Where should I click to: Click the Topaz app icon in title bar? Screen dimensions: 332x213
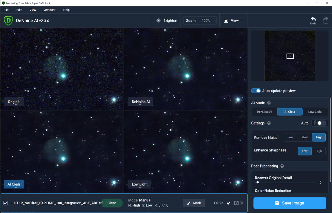[x=3, y=3]
